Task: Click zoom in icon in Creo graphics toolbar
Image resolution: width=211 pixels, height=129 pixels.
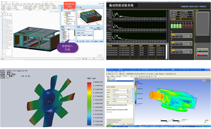Action: (52, 12)
